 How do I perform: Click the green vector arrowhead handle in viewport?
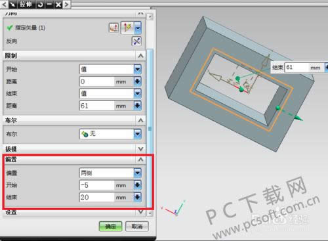(x=298, y=118)
